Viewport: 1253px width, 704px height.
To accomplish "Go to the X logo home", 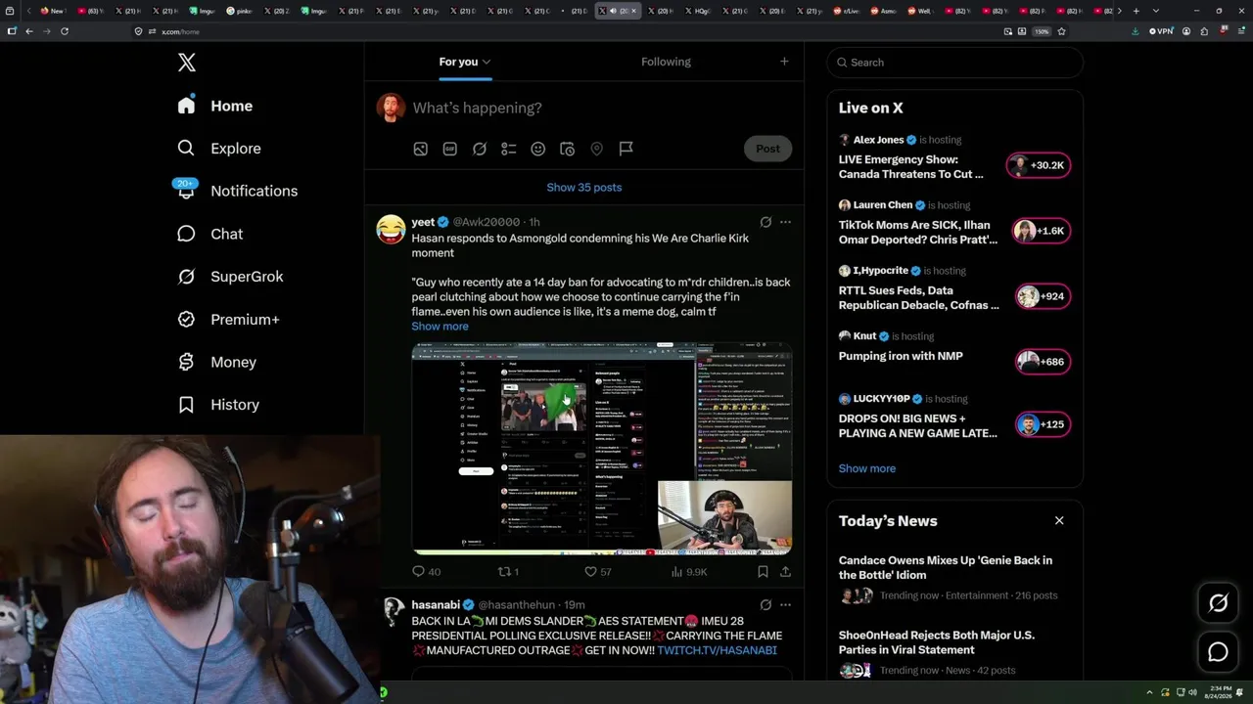I will 187,63.
